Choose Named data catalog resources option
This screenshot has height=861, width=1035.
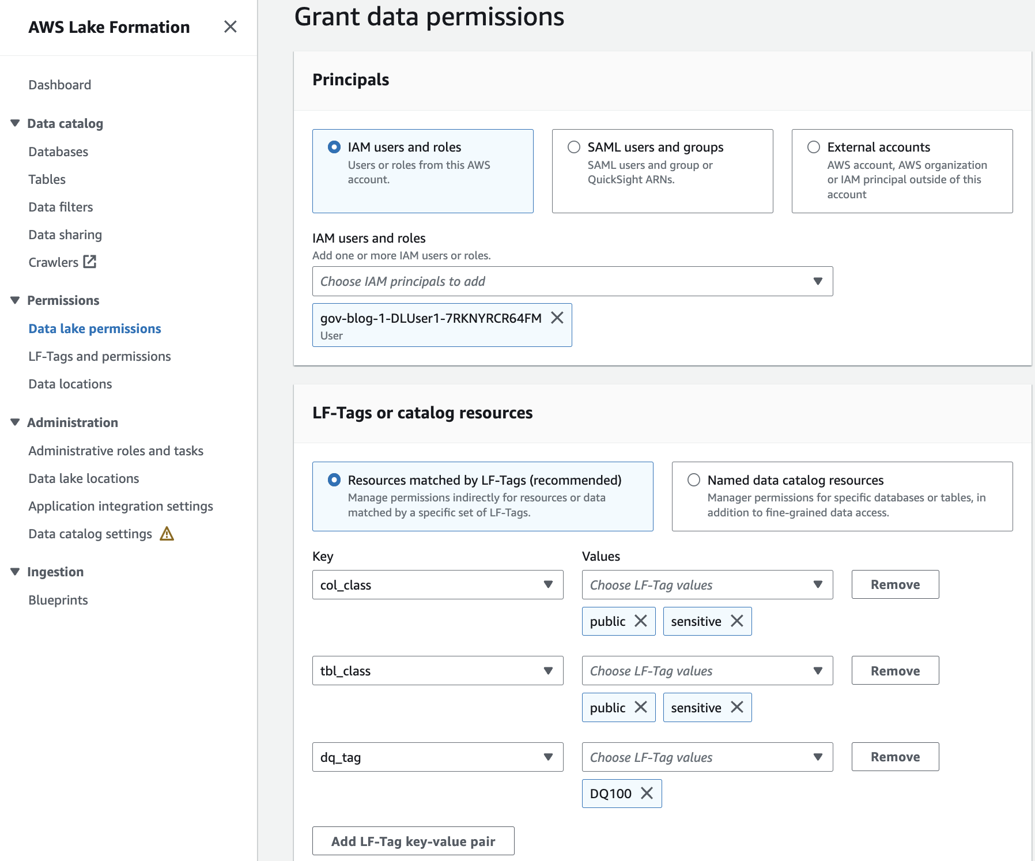tap(694, 480)
